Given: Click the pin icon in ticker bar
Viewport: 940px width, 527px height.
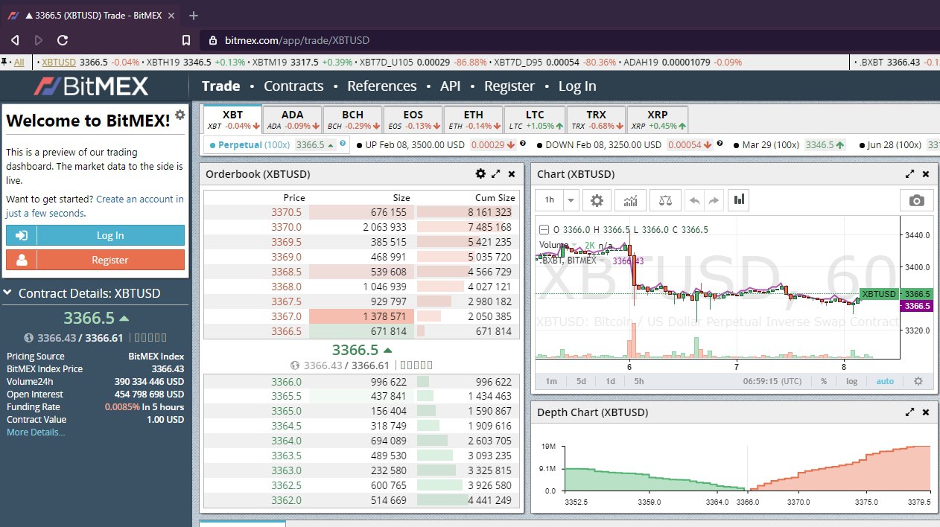Looking at the screenshot, I should click(5, 62).
